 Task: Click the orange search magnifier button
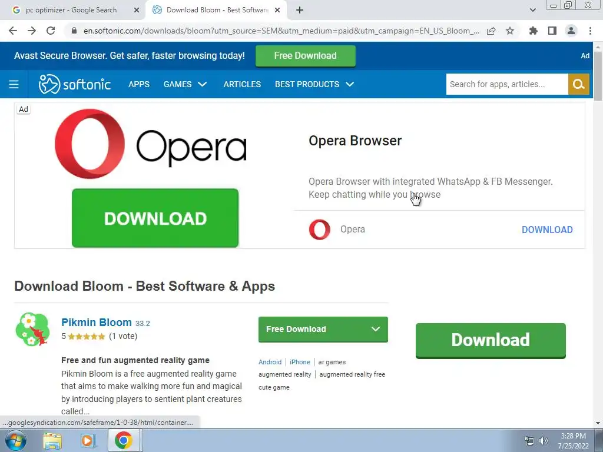tap(579, 84)
